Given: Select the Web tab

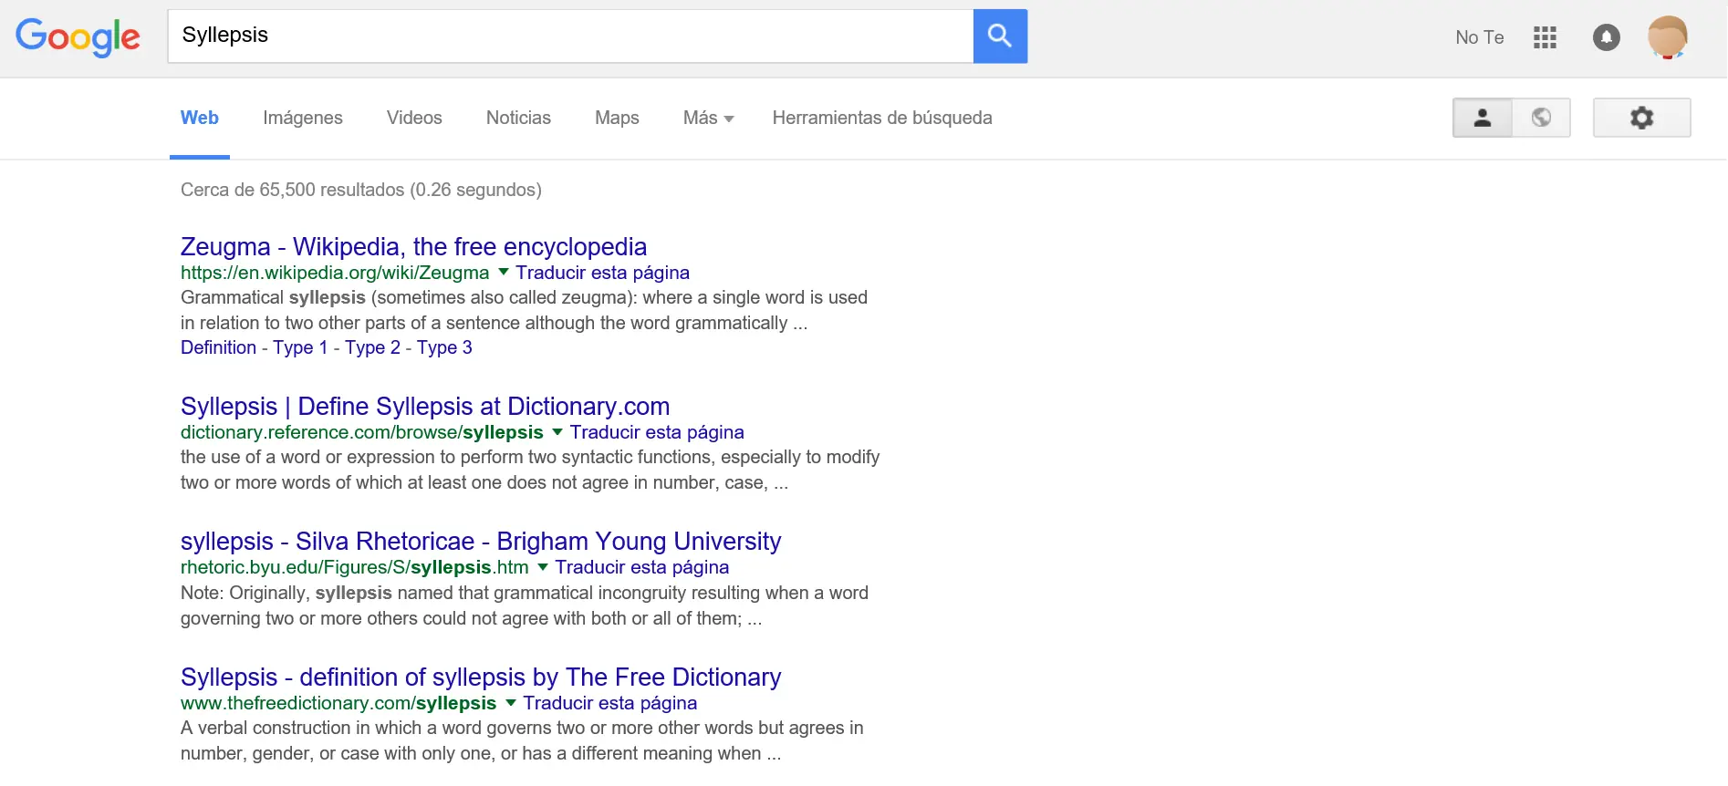Looking at the screenshot, I should [x=200, y=118].
